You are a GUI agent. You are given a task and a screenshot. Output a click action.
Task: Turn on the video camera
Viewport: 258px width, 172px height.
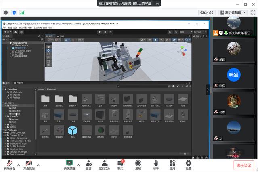[29, 162]
